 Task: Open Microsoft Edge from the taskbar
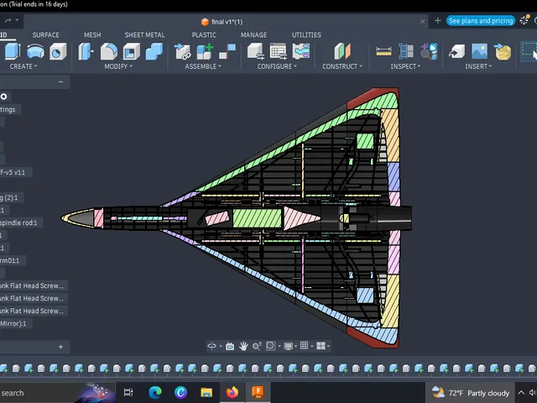click(154, 392)
